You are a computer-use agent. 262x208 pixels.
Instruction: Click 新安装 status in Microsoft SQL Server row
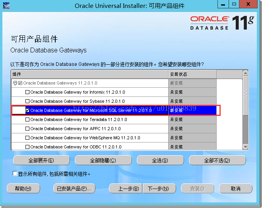(177, 110)
